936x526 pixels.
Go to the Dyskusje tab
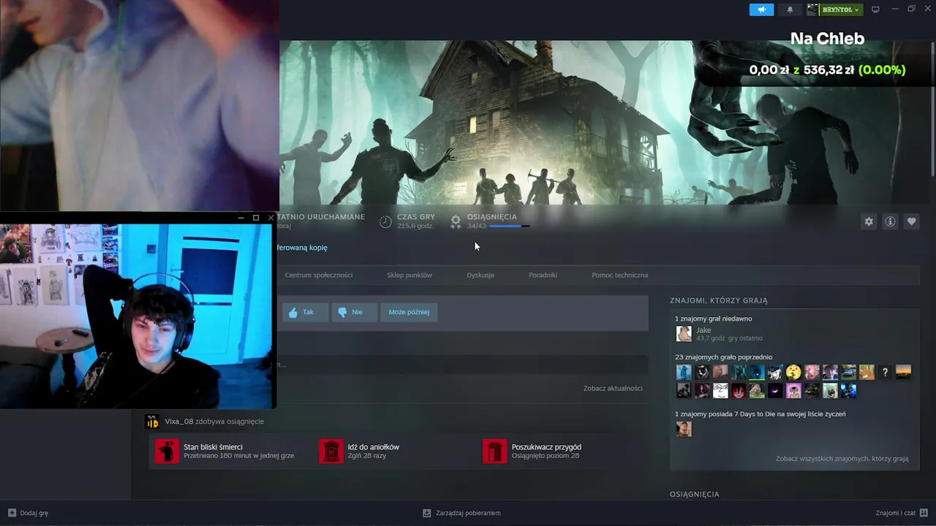(x=480, y=275)
